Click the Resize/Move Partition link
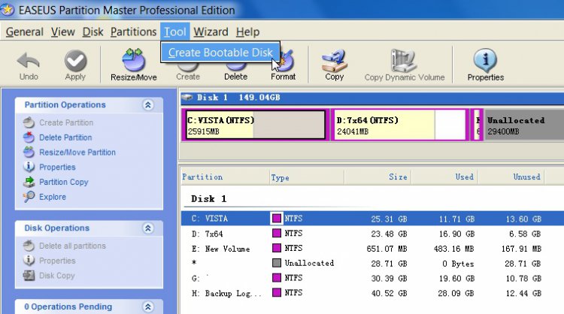The image size is (564, 314). tap(77, 152)
